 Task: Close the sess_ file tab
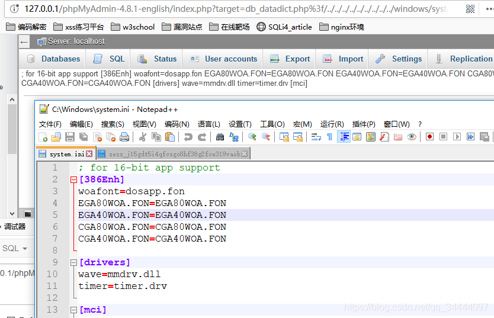pyautogui.click(x=244, y=153)
